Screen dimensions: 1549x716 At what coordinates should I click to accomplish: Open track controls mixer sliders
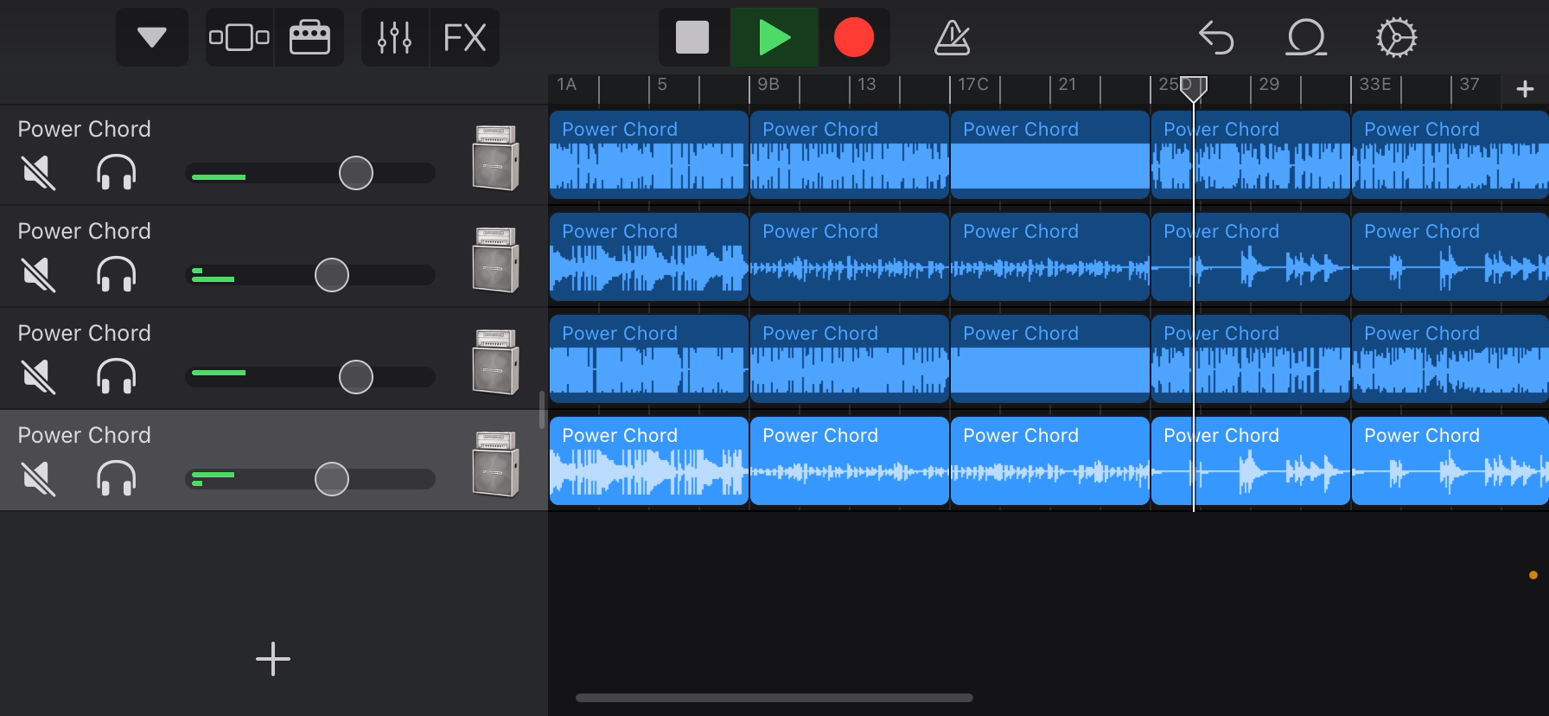[395, 37]
